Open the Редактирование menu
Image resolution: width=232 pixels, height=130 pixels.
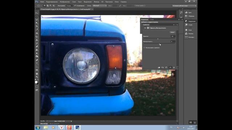(x=52, y=2)
